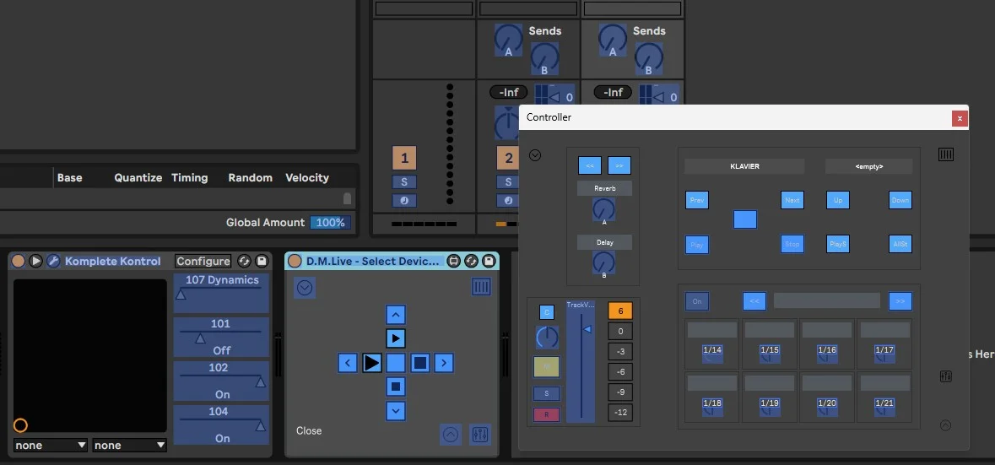
Task: Save Komplete Kontrol preset with disk icon
Action: (x=261, y=261)
